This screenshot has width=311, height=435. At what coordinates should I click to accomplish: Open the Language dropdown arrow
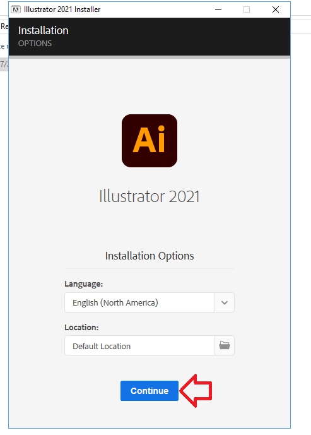pos(225,302)
